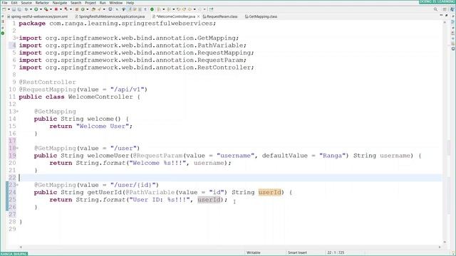Click line number 22 in the gutter

pos(12,178)
